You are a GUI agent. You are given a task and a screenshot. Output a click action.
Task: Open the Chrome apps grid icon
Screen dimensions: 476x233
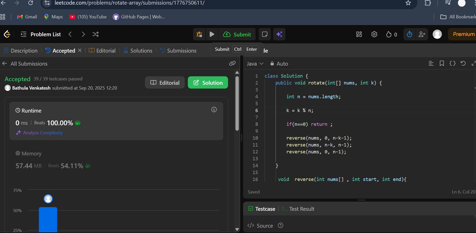click(x=3, y=17)
